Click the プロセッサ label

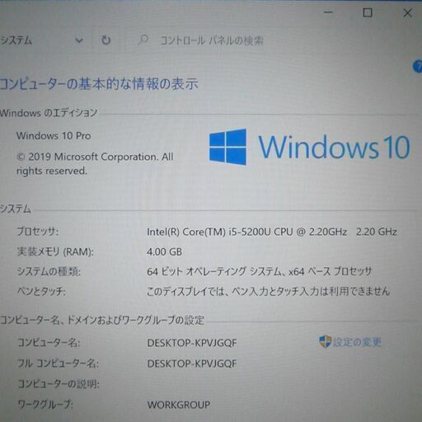38,232
